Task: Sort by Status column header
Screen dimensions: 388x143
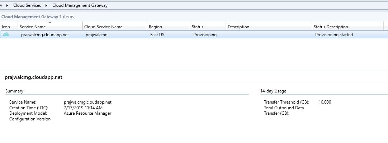Action: [x=208, y=27]
